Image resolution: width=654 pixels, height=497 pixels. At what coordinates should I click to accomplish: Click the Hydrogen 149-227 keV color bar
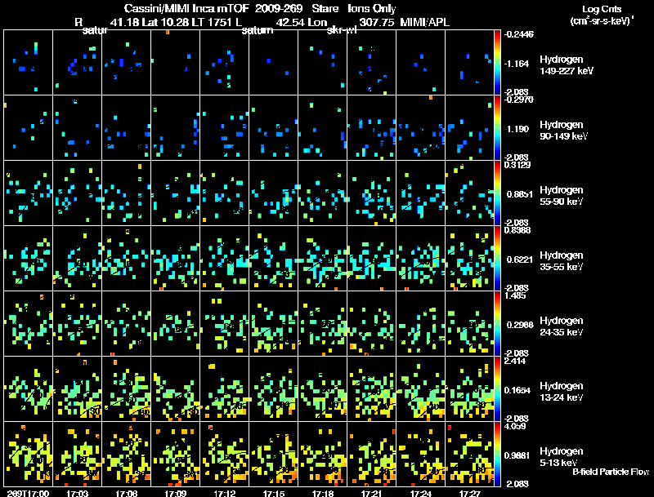pos(498,62)
